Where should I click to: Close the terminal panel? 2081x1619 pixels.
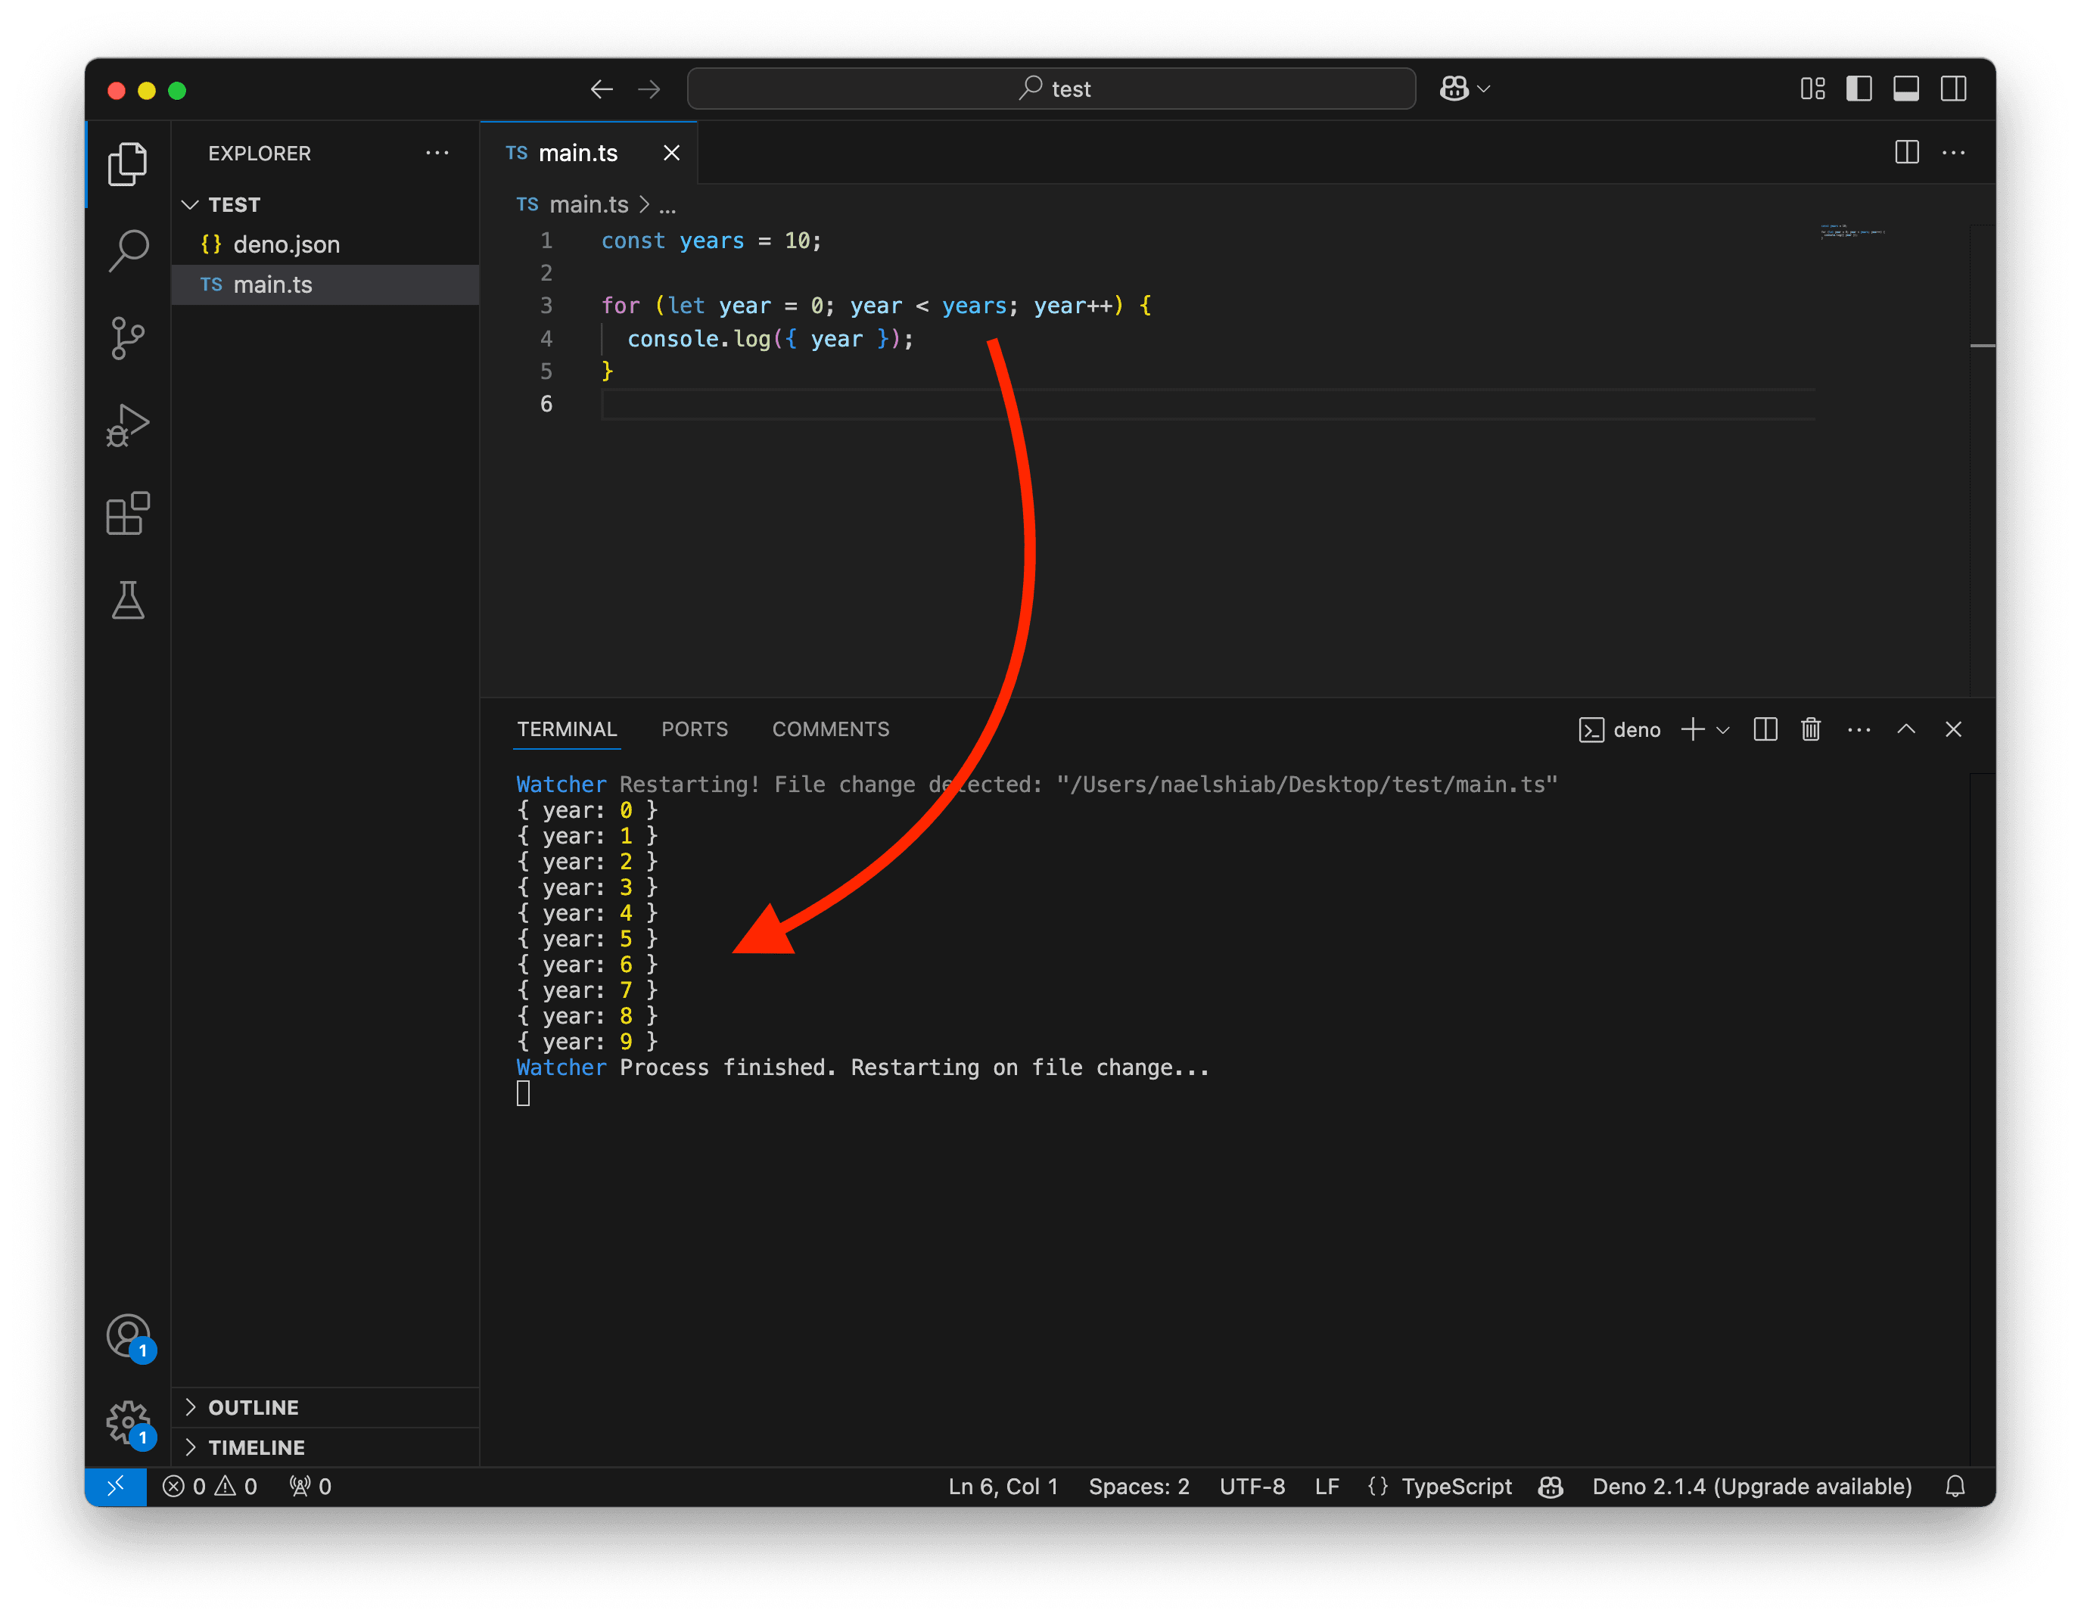tap(1952, 729)
